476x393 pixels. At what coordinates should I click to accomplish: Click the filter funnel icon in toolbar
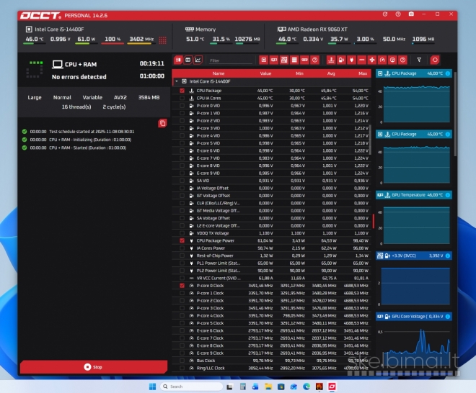click(x=420, y=60)
